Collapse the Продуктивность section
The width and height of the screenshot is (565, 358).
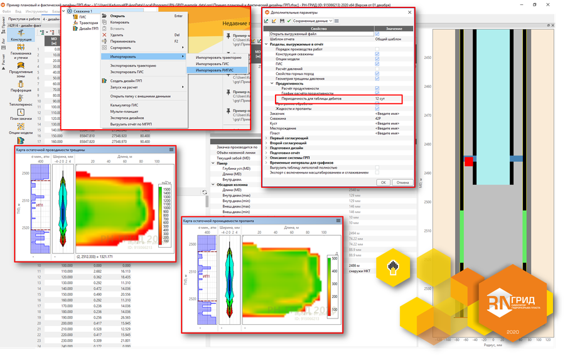point(271,83)
